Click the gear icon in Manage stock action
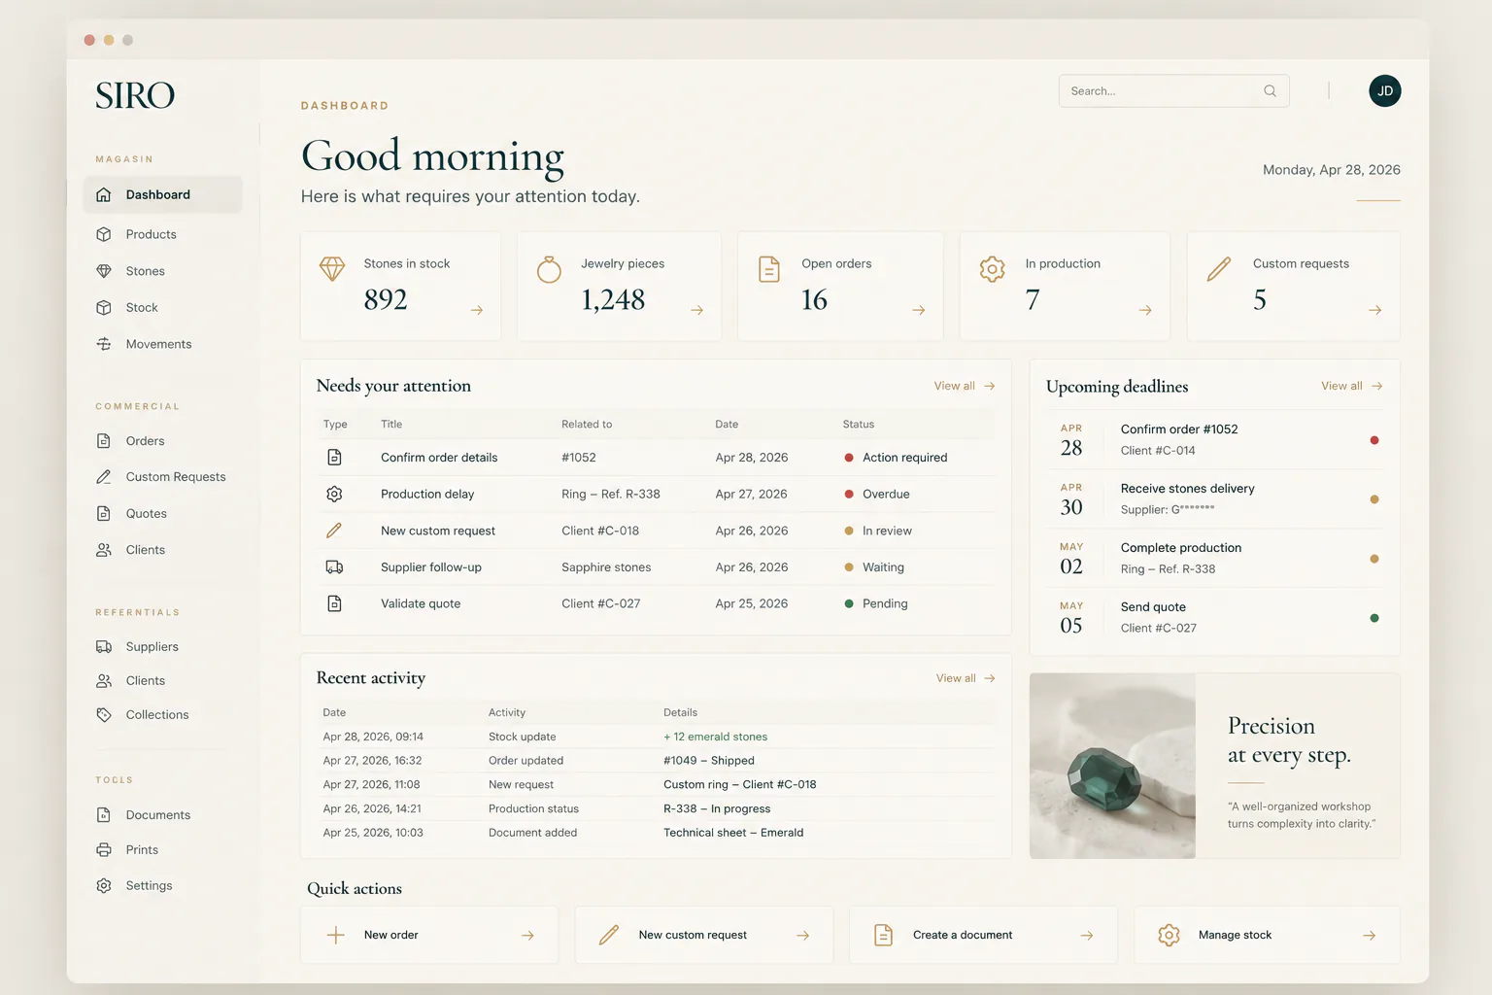This screenshot has width=1492, height=995. coord(1169,935)
